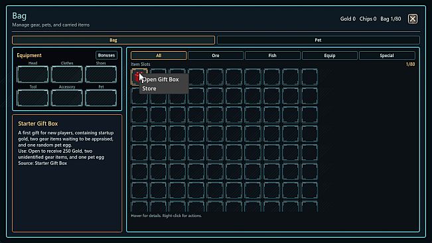Select the All filter tab
432x243 pixels.
159,55
